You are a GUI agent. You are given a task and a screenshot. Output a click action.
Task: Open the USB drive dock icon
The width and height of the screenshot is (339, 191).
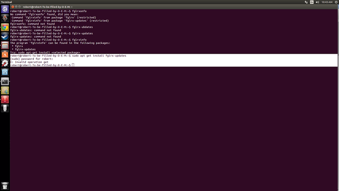point(5,108)
